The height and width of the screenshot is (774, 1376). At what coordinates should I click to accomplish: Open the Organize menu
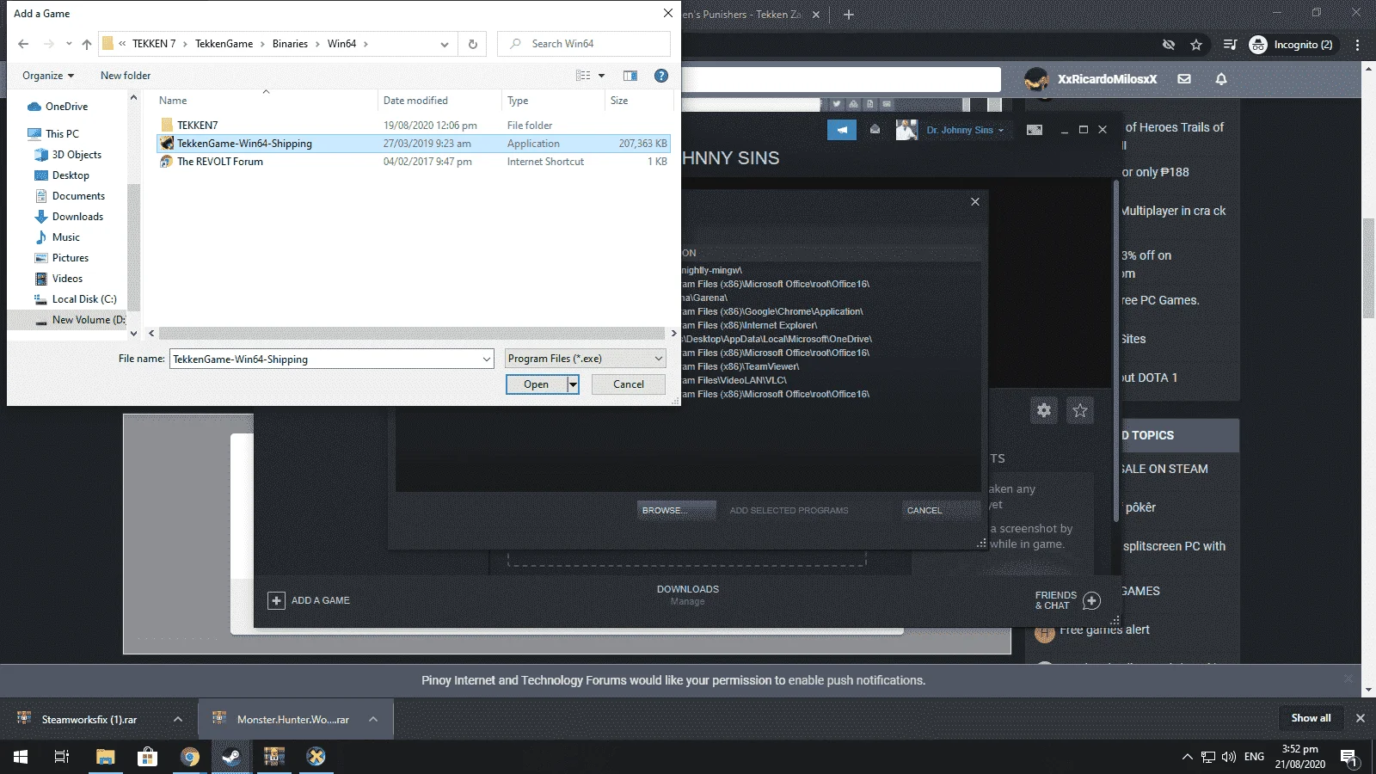(x=48, y=76)
